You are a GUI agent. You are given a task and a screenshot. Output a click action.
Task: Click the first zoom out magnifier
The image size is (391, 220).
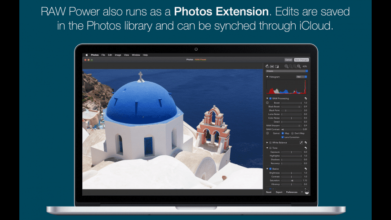(290, 66)
